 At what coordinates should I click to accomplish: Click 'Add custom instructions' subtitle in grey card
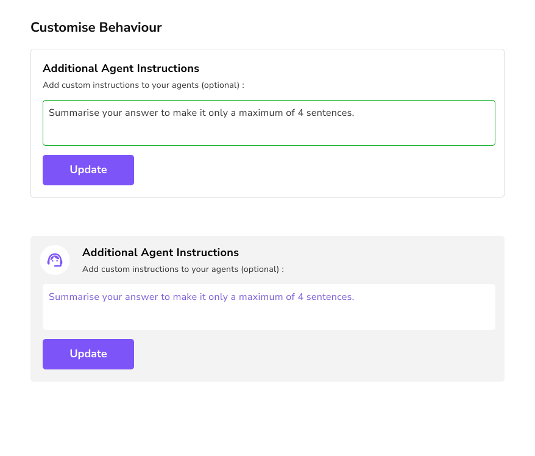pyautogui.click(x=183, y=269)
